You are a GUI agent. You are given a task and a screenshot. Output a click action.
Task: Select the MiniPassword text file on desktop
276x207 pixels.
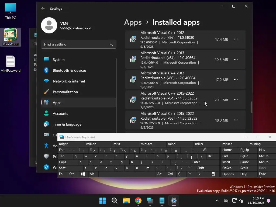point(11,64)
